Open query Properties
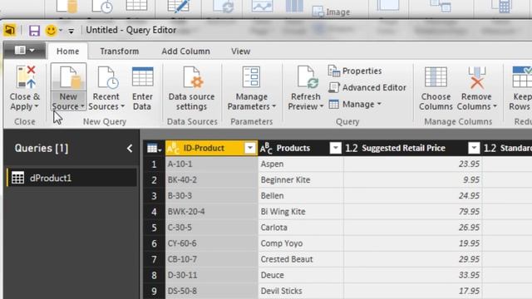Viewport: 532px width, 299px height. coord(355,71)
